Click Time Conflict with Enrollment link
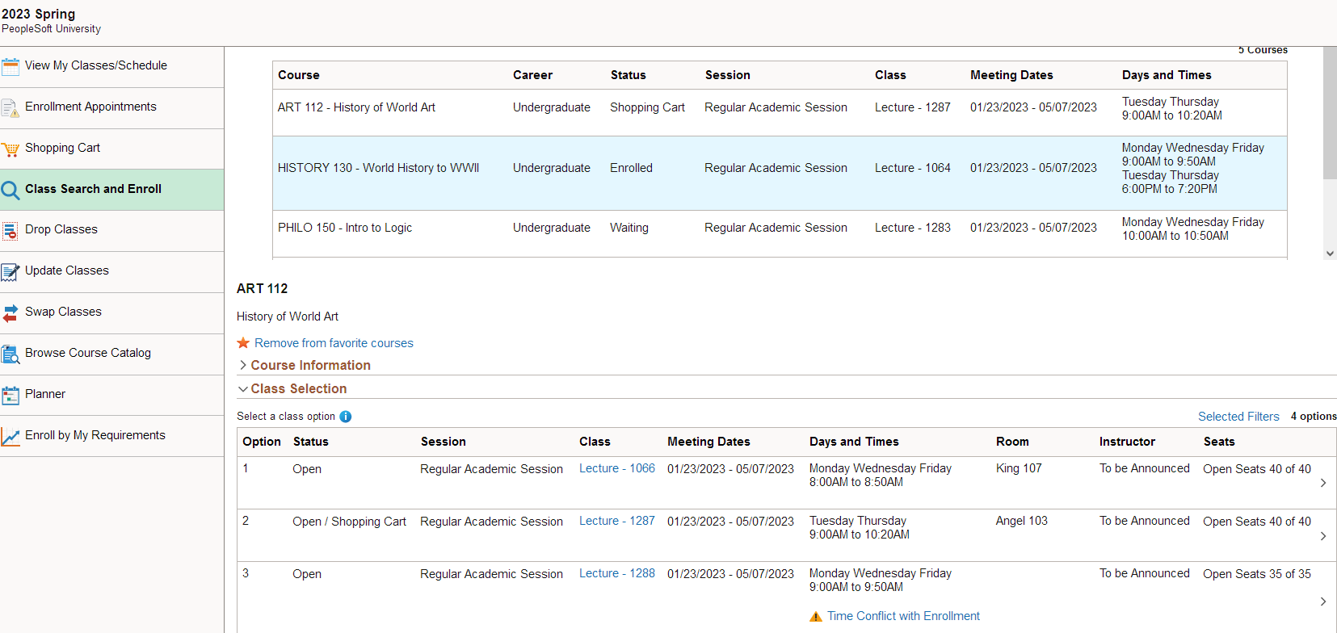The height and width of the screenshot is (633, 1337). (903, 616)
